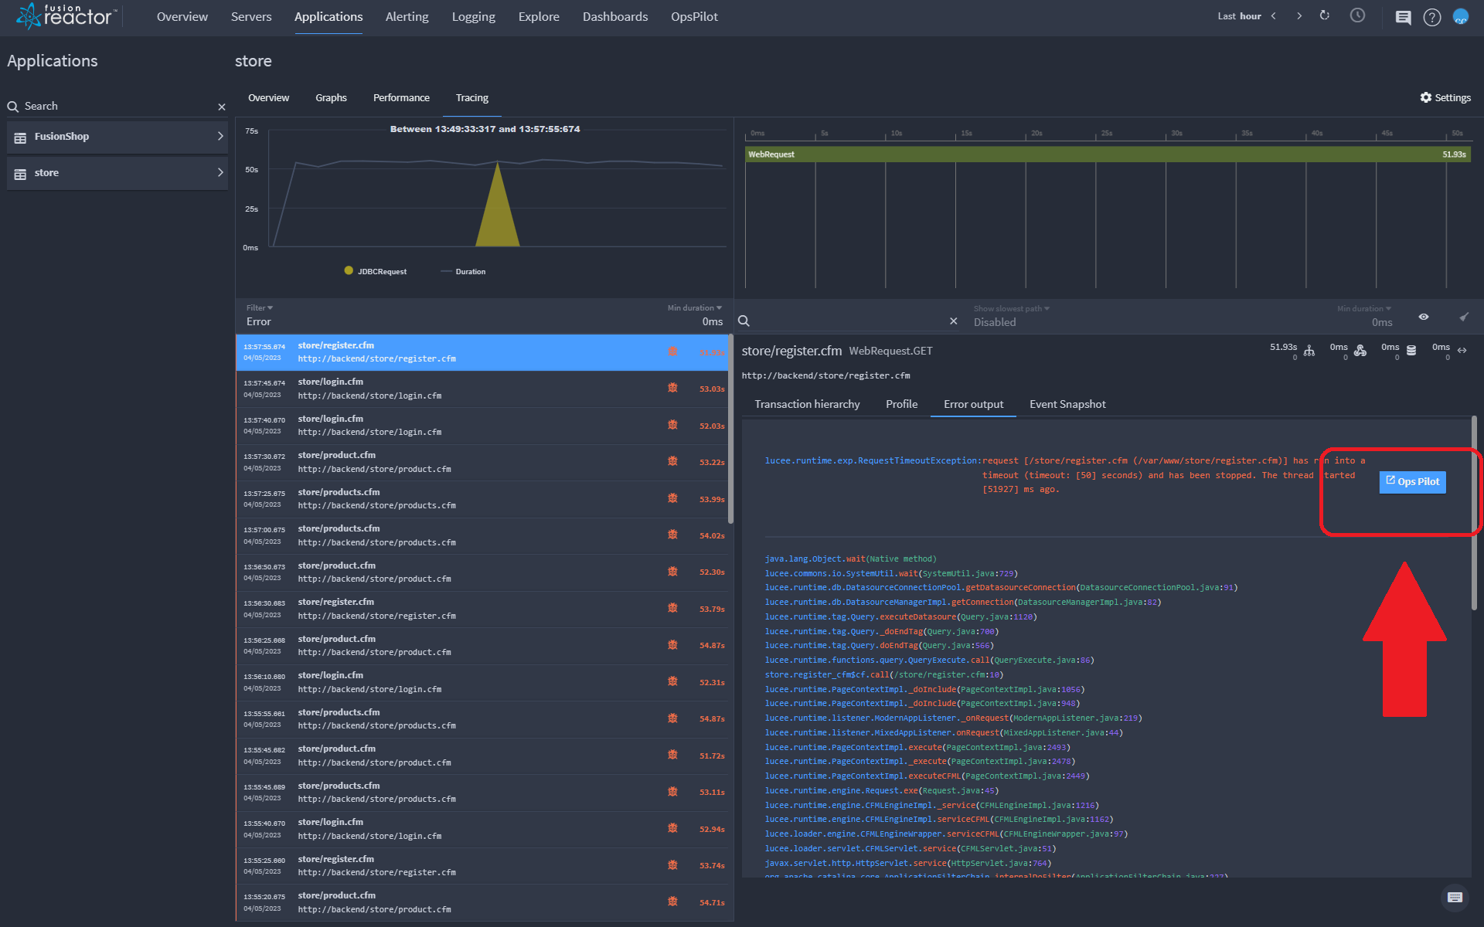Click the error output panel scrollbar
This screenshot has height=927, width=1484.
tap(1474, 514)
